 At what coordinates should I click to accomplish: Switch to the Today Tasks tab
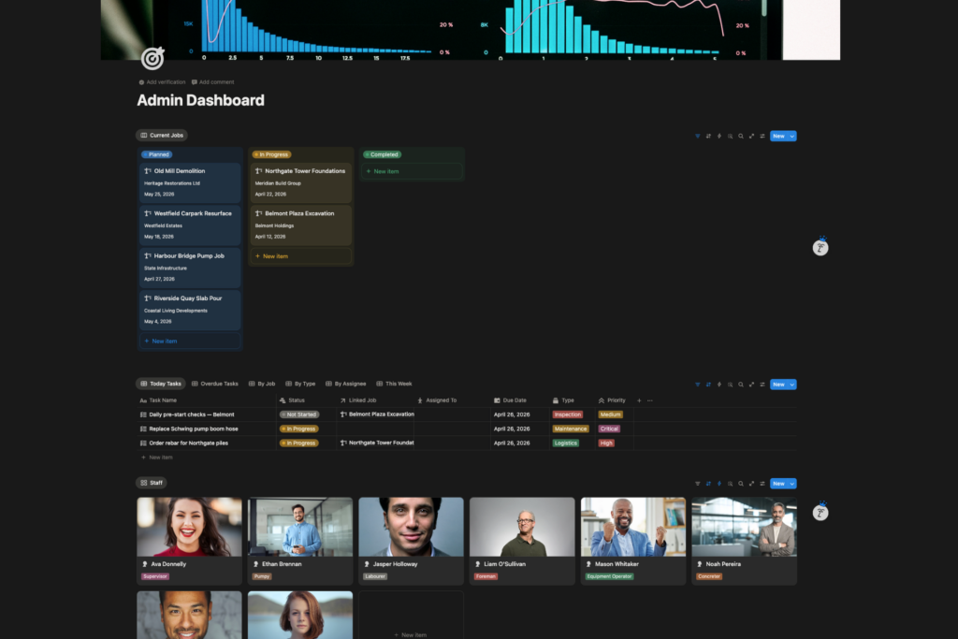point(161,385)
